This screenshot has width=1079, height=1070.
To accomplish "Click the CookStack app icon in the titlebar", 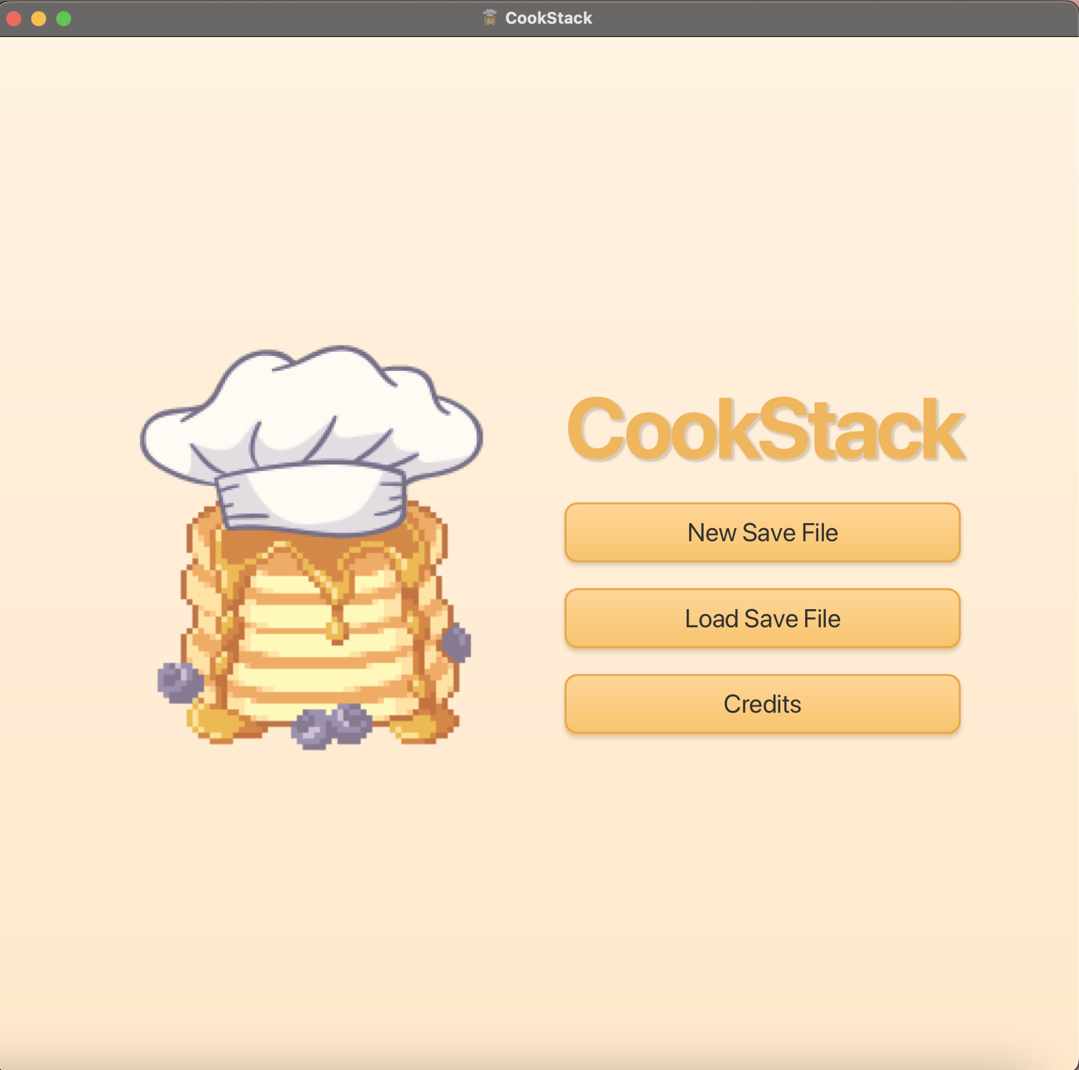I will [x=490, y=17].
